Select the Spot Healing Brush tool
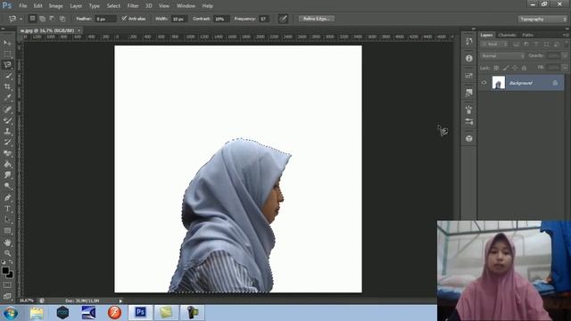 pyautogui.click(x=7, y=109)
